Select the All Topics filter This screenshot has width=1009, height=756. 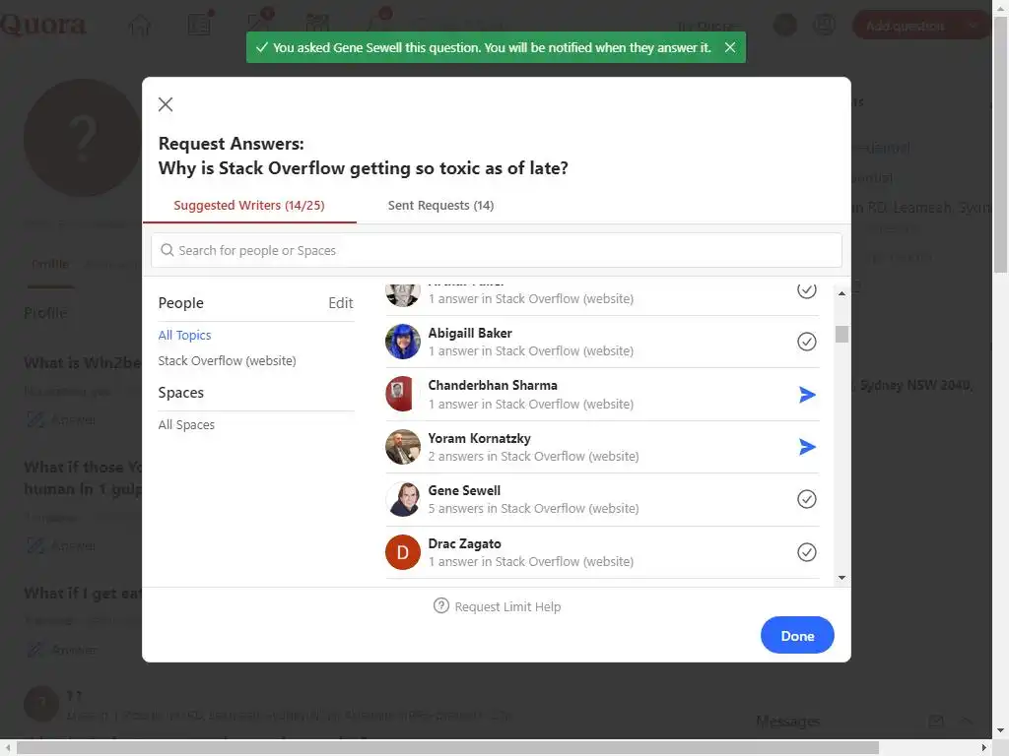(184, 335)
